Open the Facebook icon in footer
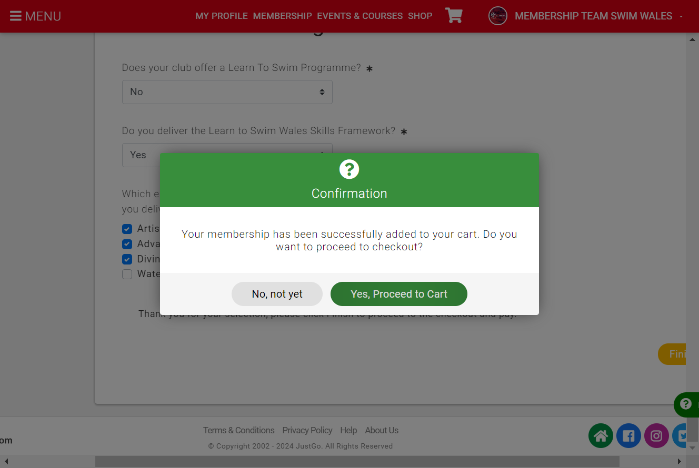 tap(628, 436)
